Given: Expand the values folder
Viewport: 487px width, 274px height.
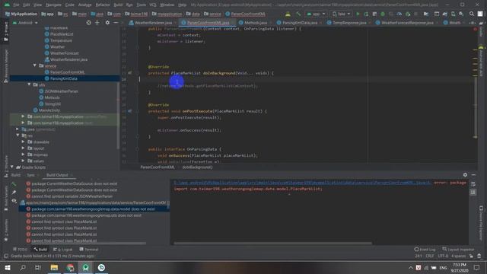Looking at the screenshot, I should [x=24, y=161].
